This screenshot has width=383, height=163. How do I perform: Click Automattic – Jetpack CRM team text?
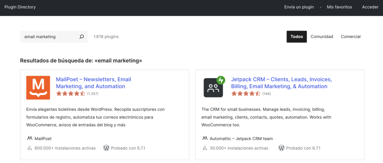coord(241,139)
